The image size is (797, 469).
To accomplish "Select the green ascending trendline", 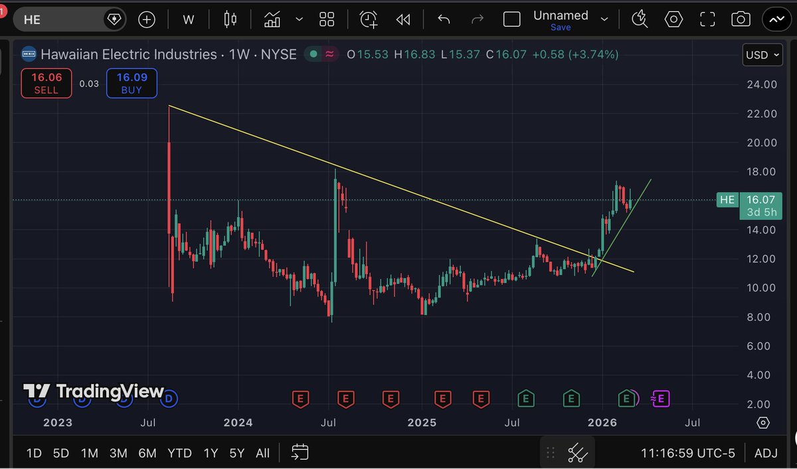I will tap(621, 228).
